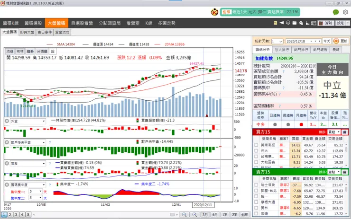
Task: Click the megaphone announcement icon
Action: [x=282, y=23]
